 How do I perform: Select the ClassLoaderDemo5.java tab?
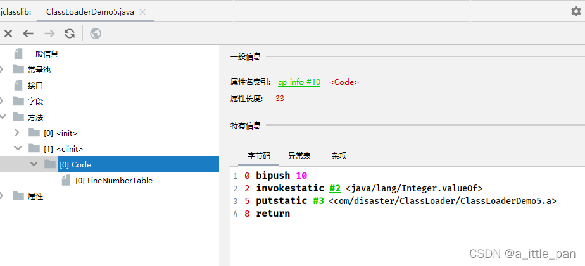[90, 12]
